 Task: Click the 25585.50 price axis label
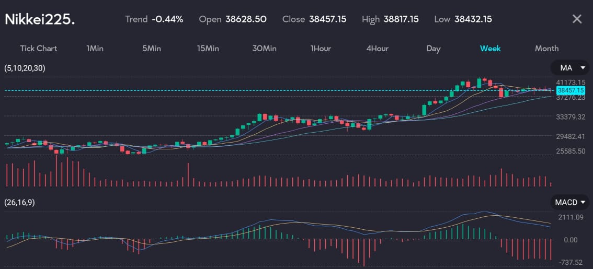[x=571, y=151]
